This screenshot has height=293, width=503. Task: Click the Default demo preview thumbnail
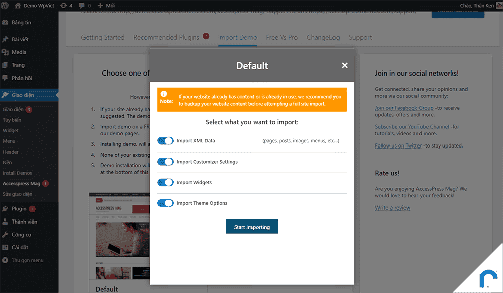coord(119,236)
